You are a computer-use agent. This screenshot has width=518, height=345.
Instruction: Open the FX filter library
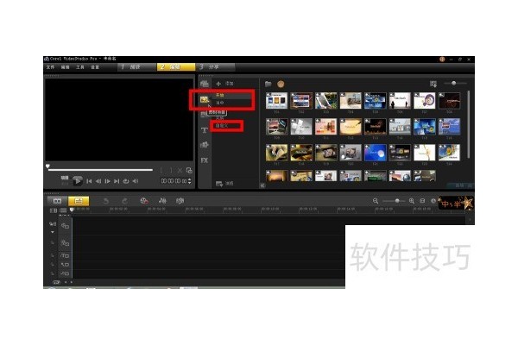point(205,160)
